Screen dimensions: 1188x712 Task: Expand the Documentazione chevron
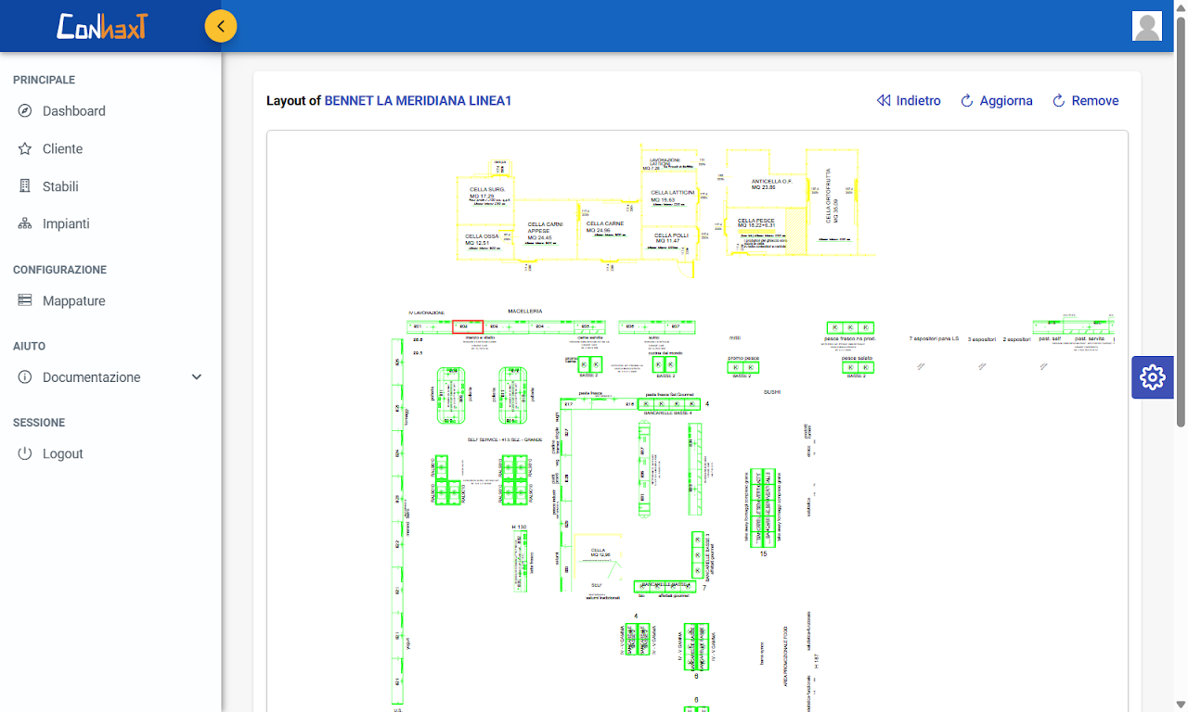pos(196,377)
